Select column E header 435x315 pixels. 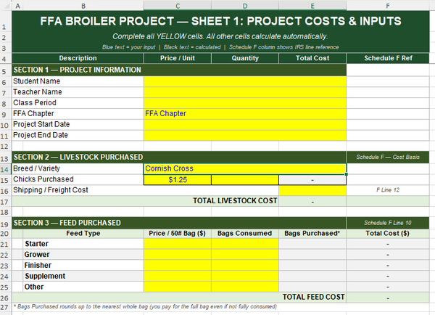[312, 6]
